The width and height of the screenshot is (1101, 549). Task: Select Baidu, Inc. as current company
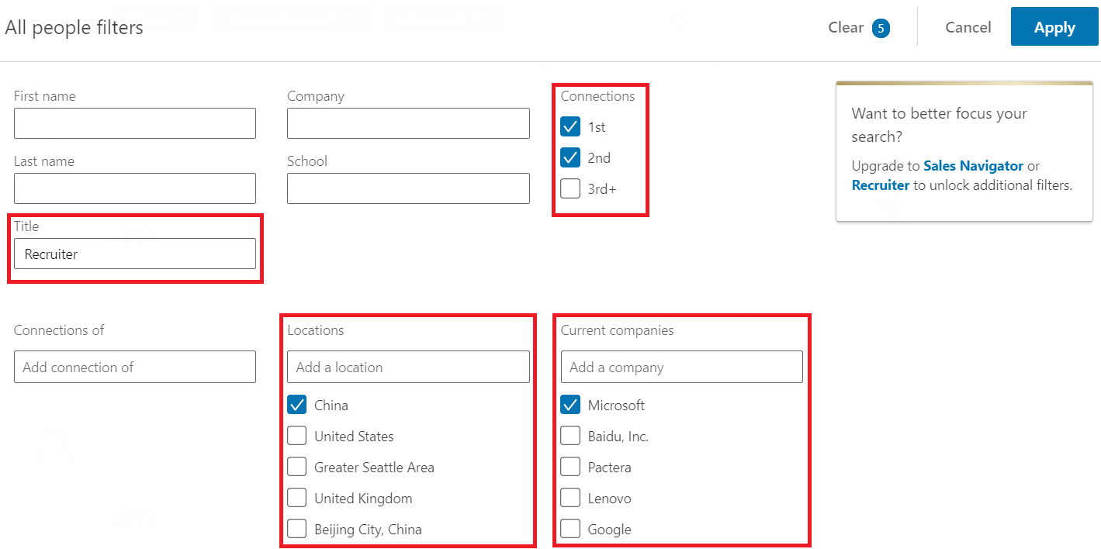(570, 436)
